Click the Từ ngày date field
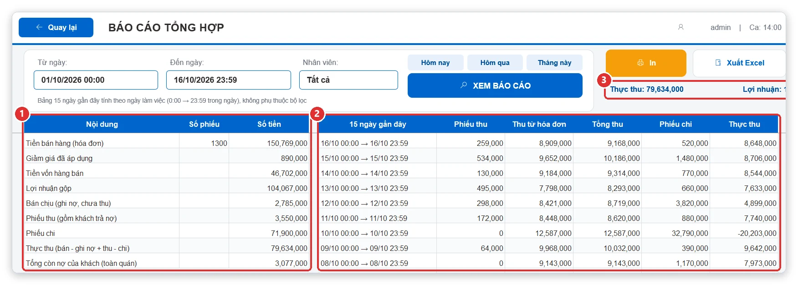Screen dimensions: 798x285 coord(96,80)
